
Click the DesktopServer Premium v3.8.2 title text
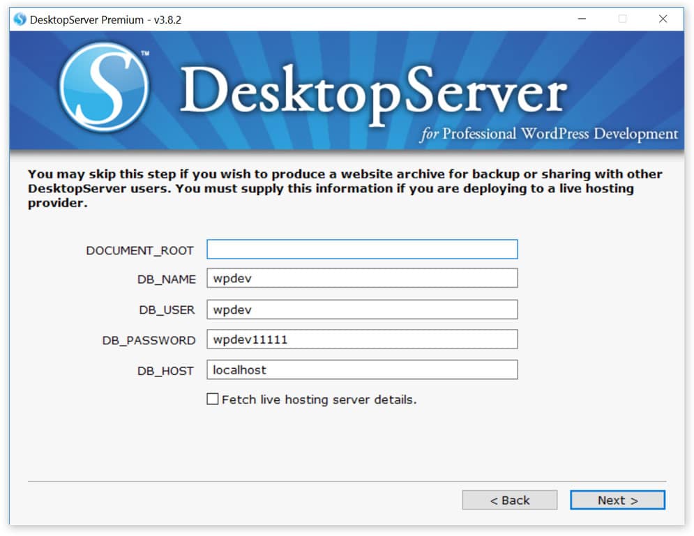105,20
